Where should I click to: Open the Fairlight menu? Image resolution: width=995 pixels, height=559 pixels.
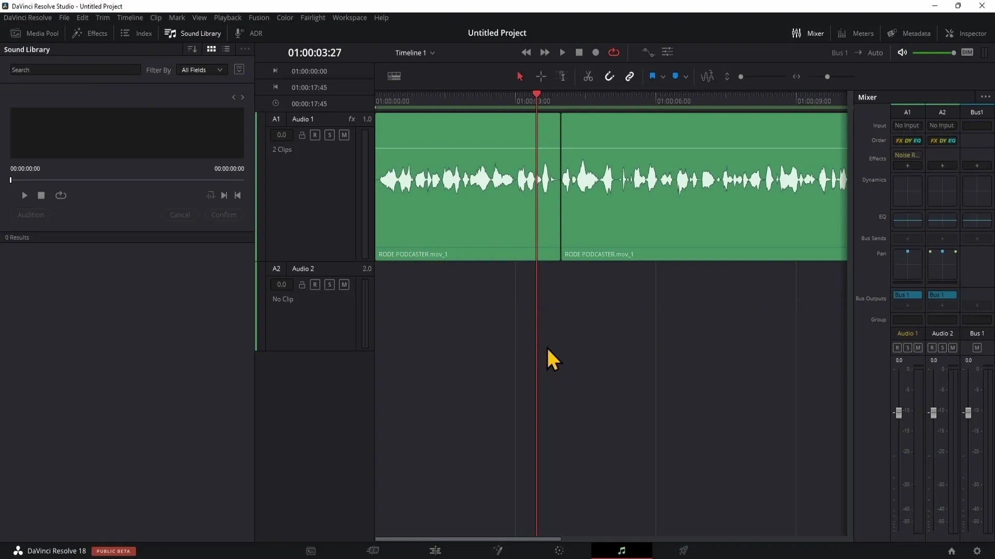(312, 17)
